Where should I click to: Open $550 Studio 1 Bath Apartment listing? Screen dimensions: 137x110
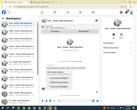point(55,28)
